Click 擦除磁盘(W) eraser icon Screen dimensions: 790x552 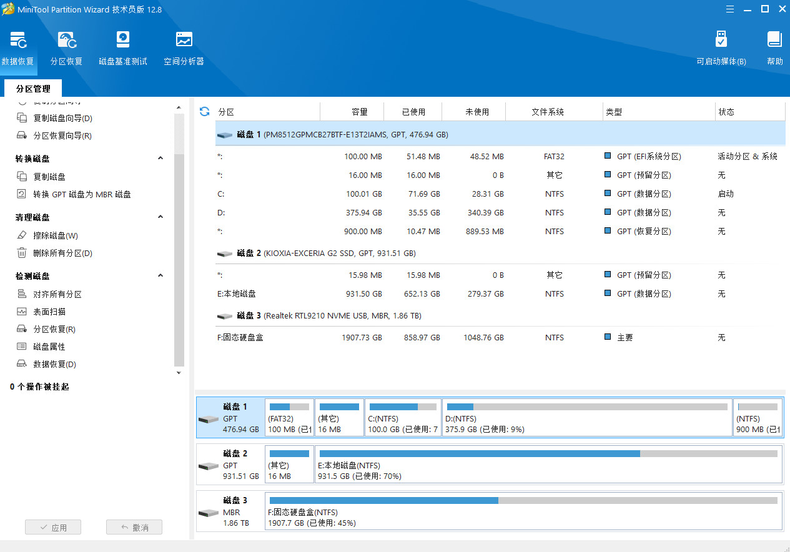22,235
